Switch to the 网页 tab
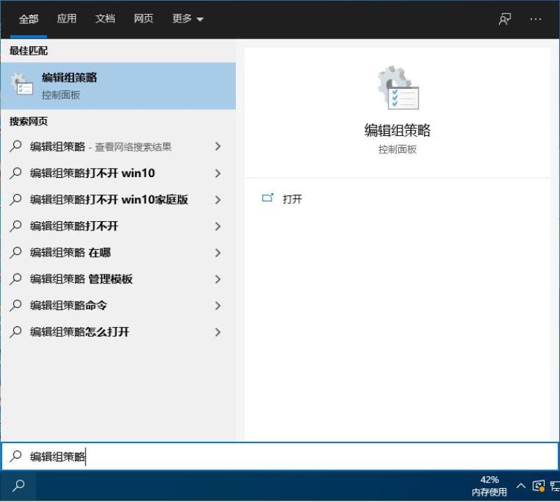The image size is (560, 502). click(143, 19)
